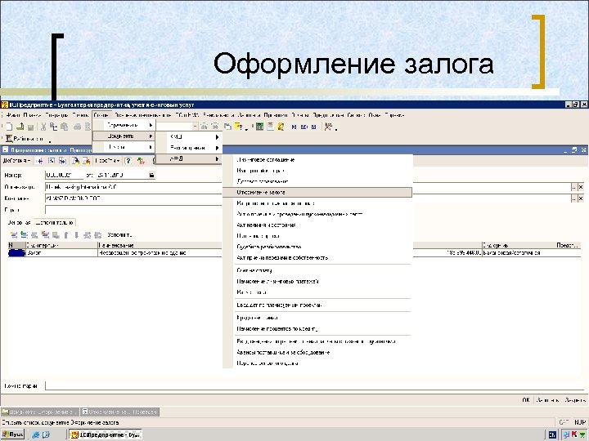This screenshot has height=441, width=589.
Task: Expand the Документы submenu
Action: (x=124, y=136)
